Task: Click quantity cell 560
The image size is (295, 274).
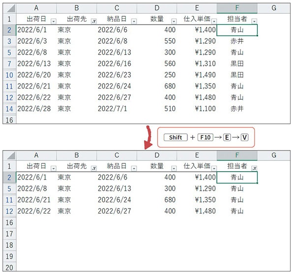Action: (157, 64)
